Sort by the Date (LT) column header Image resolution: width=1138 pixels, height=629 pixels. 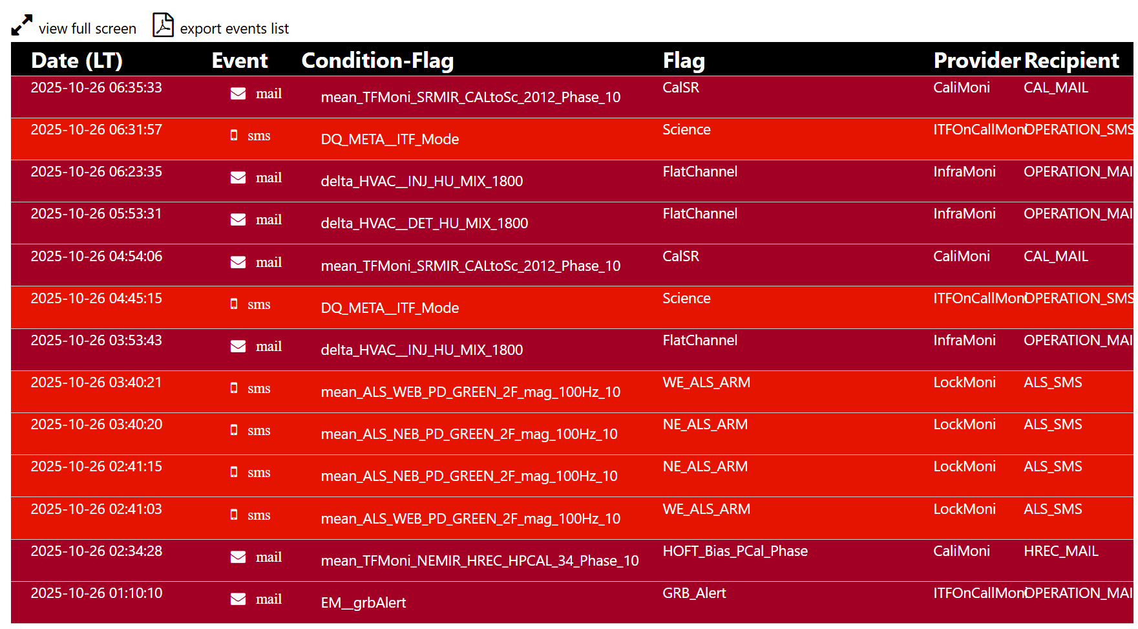[77, 60]
